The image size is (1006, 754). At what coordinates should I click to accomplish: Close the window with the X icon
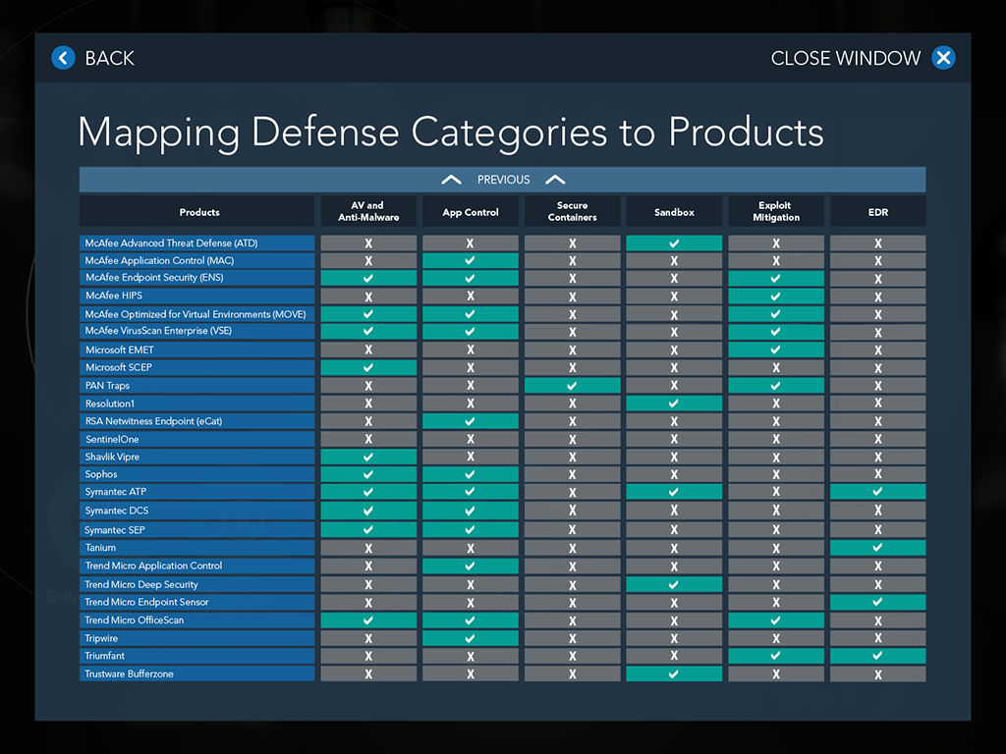click(943, 58)
